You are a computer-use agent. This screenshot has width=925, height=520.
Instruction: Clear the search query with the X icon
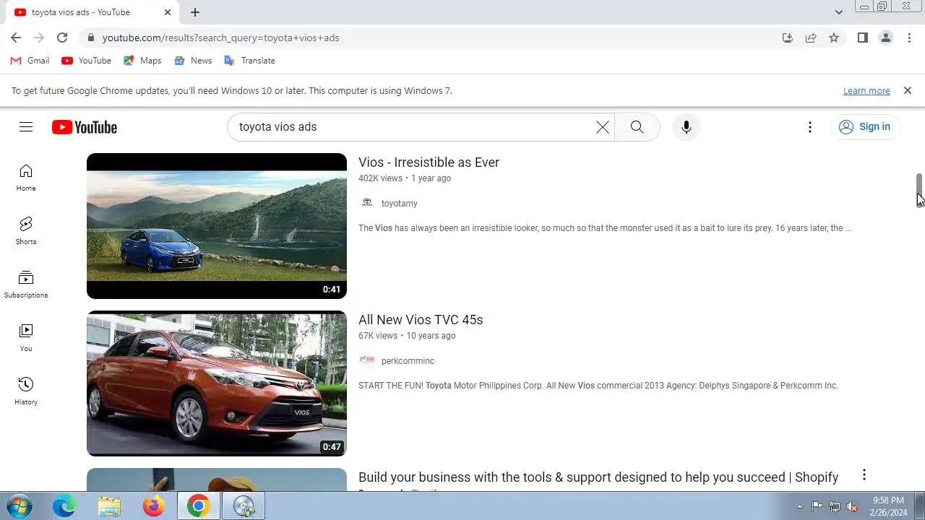602,127
